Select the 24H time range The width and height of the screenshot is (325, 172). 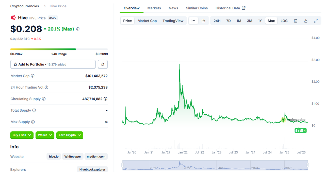(217, 21)
